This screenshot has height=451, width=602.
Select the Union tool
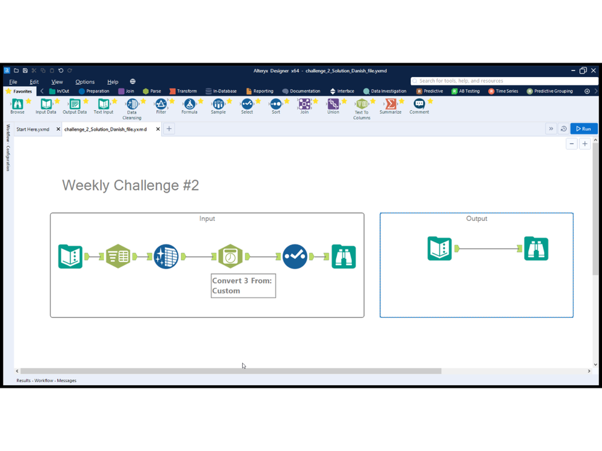(333, 106)
